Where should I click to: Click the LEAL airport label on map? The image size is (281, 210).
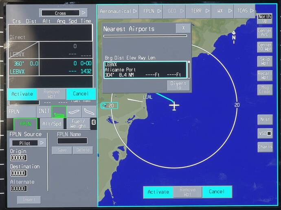[x=147, y=97]
